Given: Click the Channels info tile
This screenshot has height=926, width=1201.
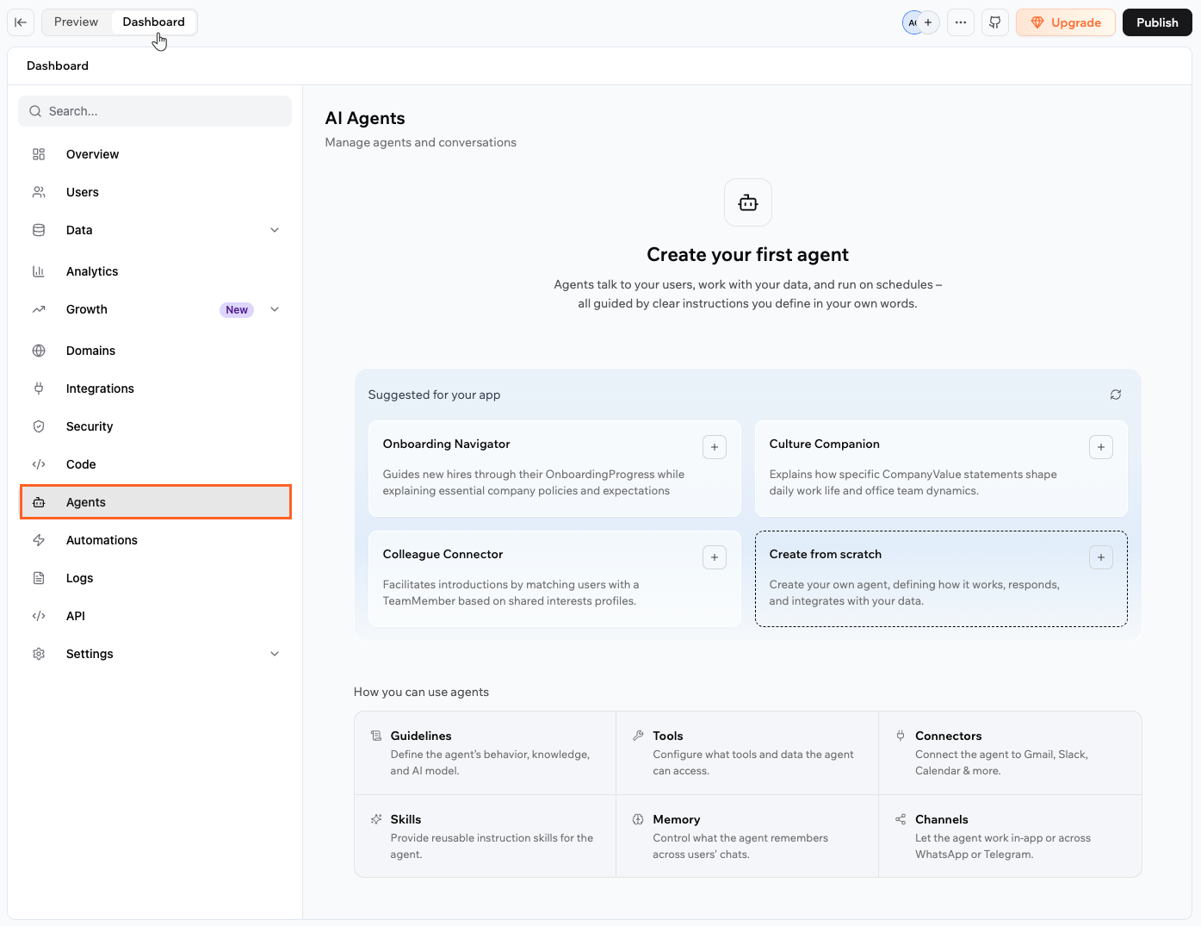Looking at the screenshot, I should tap(1010, 836).
